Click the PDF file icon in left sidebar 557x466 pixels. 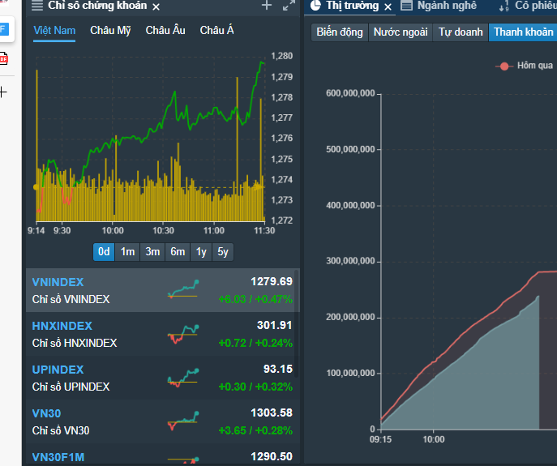coord(3,58)
